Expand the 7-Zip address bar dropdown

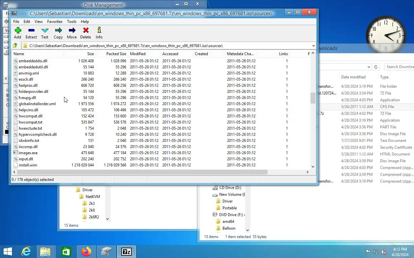point(313,45)
